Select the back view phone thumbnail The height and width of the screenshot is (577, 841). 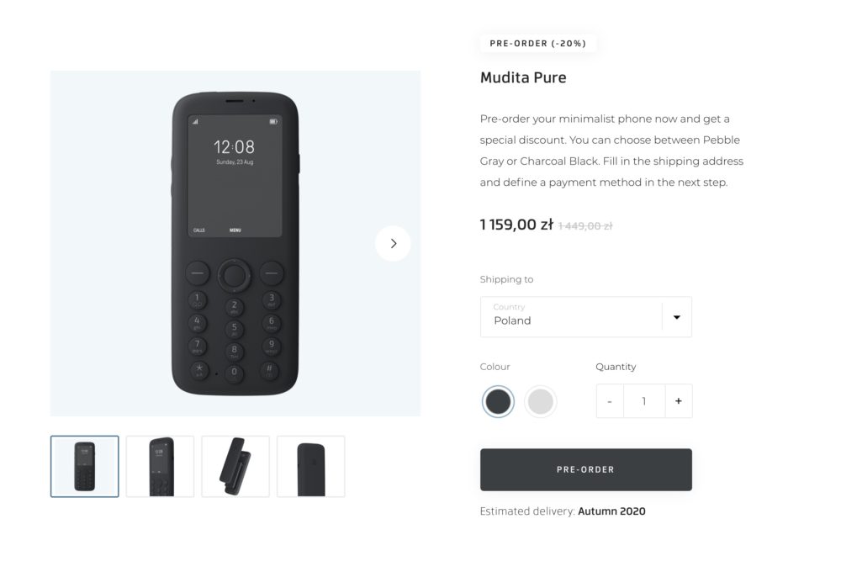(x=311, y=467)
